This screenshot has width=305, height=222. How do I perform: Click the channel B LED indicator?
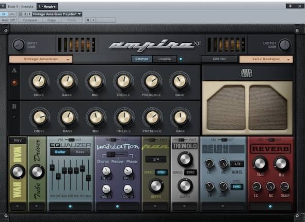(x=14, y=117)
